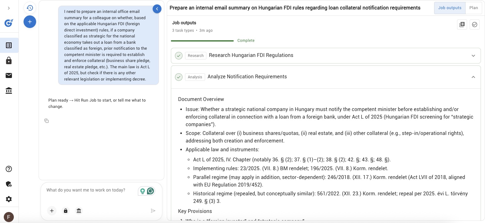Screen dimensions: 485x223
Task: Collapse Analyze Notification Requirements section
Action: (473, 77)
